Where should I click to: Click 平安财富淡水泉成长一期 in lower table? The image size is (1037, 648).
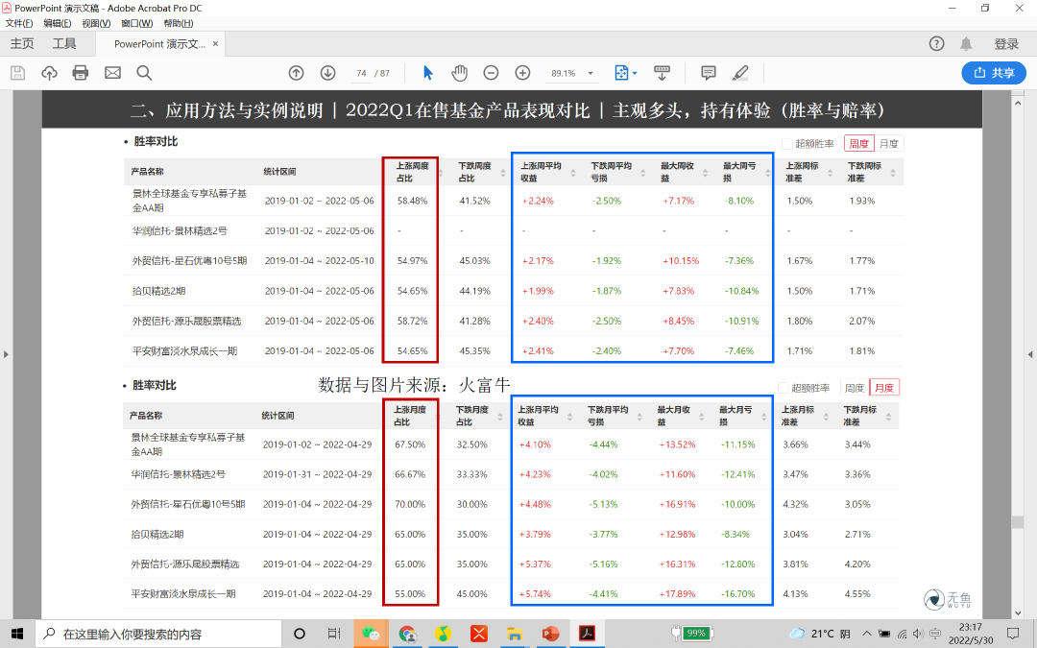pyautogui.click(x=183, y=594)
